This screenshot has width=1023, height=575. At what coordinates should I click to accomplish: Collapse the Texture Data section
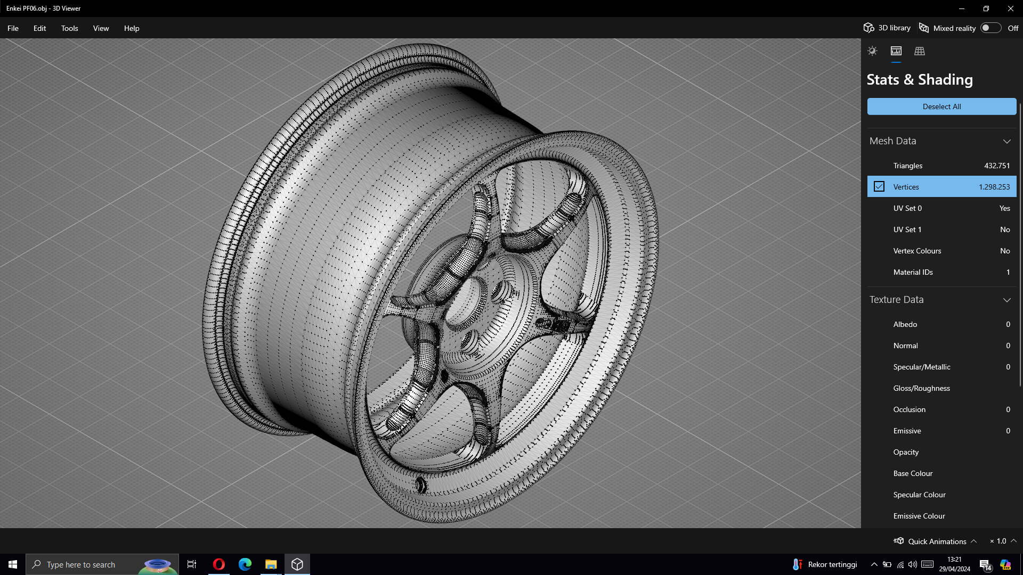click(1006, 300)
